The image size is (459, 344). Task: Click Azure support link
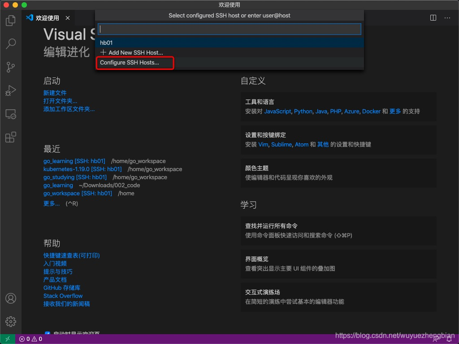(351, 112)
